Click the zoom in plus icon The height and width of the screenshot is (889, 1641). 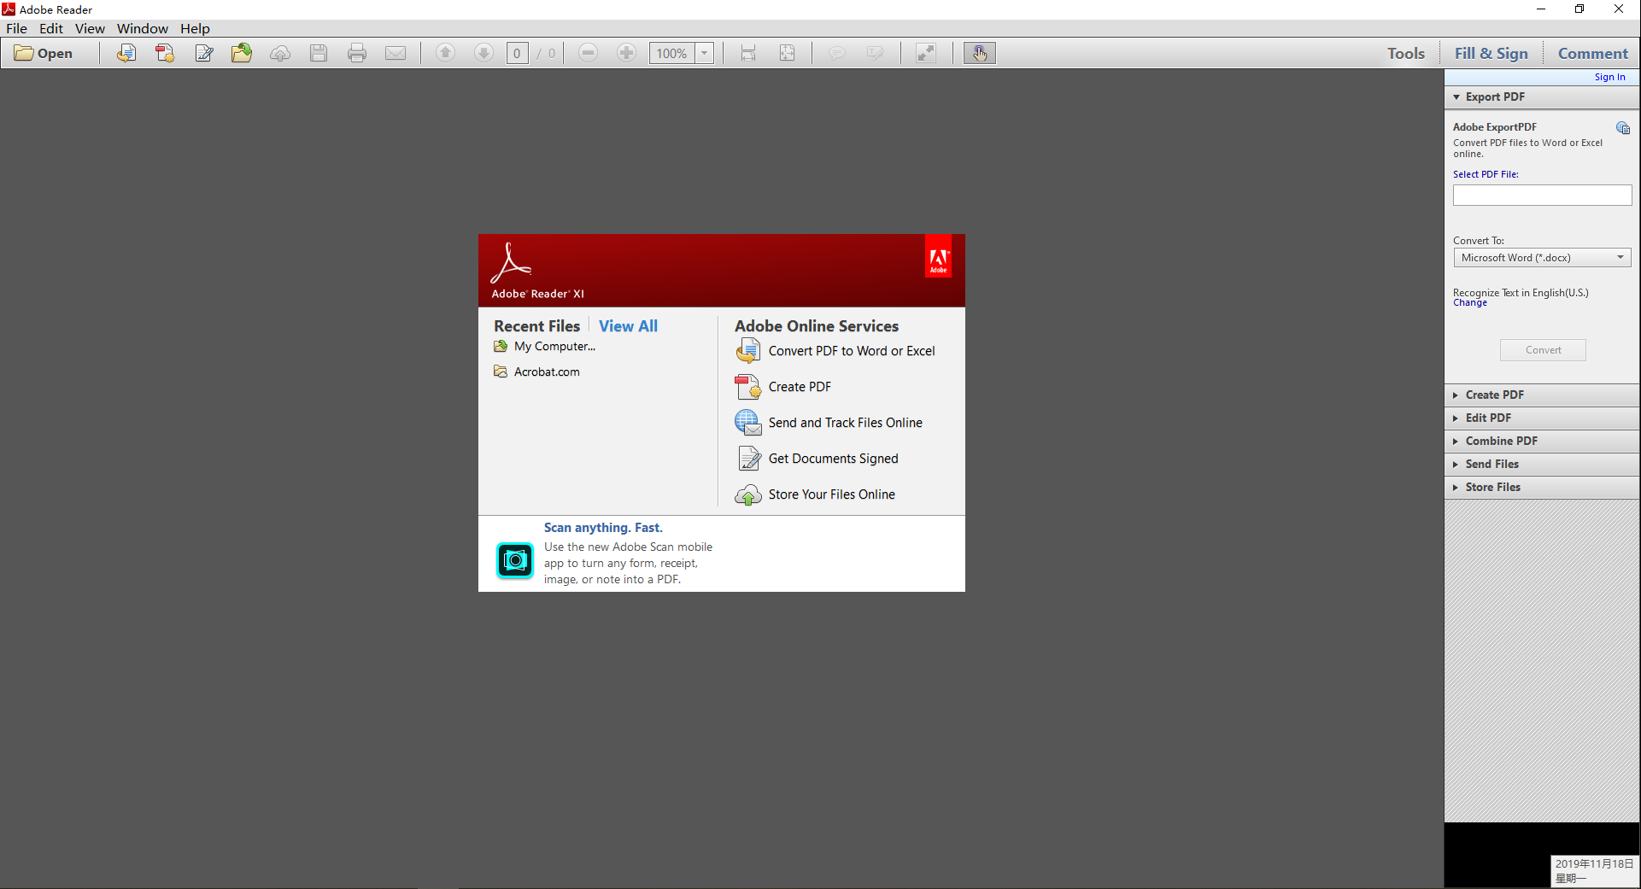(626, 53)
